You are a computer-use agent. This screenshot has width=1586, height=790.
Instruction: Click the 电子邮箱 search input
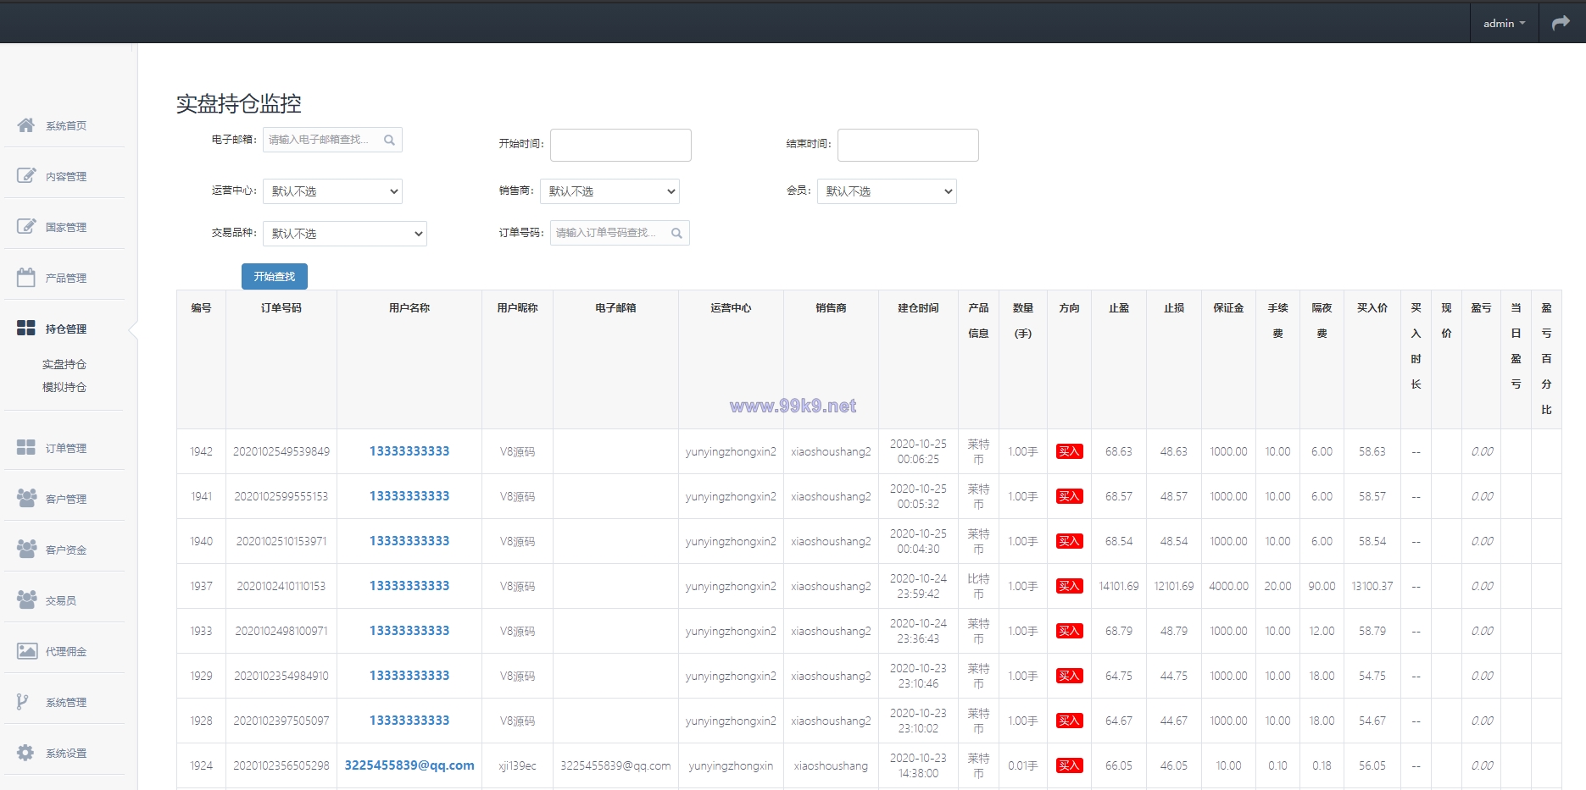click(332, 140)
